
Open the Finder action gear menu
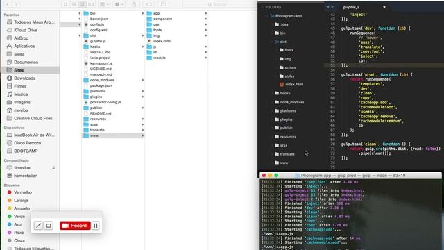point(119,4)
